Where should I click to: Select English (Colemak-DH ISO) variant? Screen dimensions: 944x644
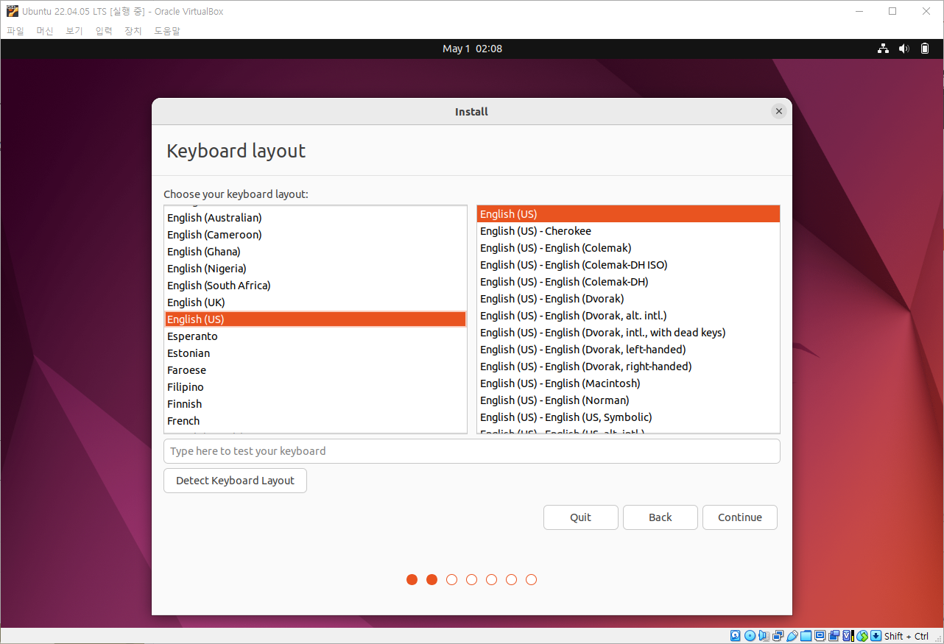[x=628, y=265]
